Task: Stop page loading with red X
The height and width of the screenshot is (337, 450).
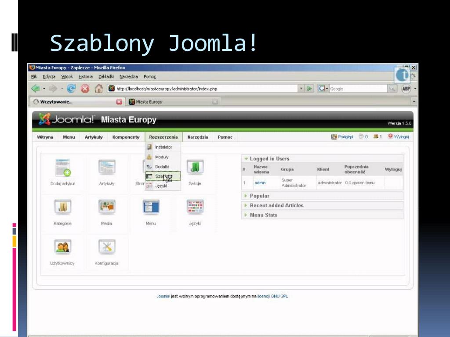Action: click(x=85, y=89)
